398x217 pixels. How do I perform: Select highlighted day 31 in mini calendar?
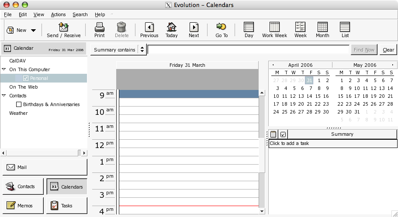click(309, 80)
